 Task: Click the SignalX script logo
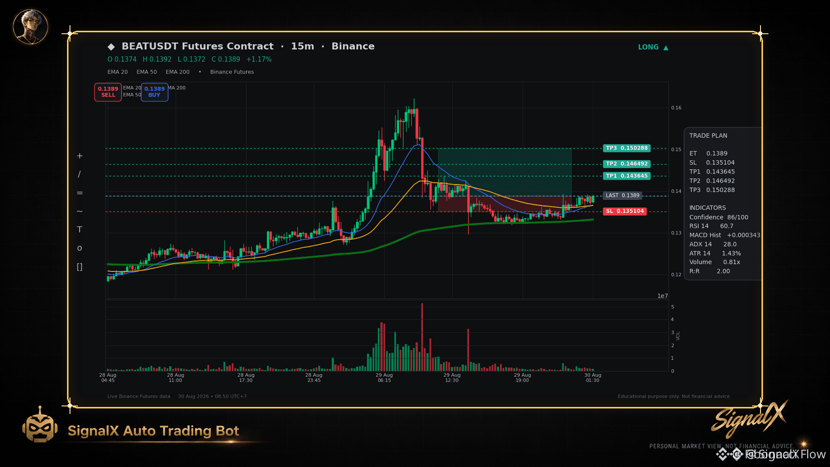(749, 418)
